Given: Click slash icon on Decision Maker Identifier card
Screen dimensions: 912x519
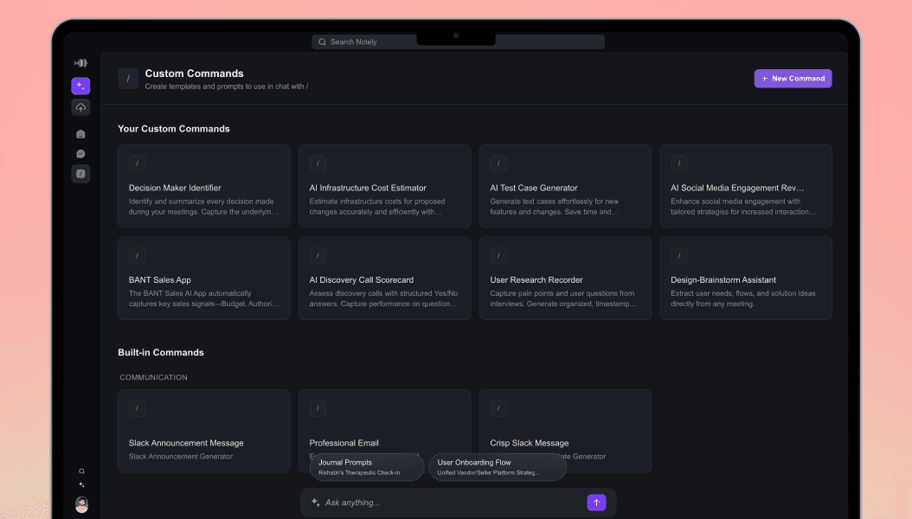Looking at the screenshot, I should pos(138,163).
